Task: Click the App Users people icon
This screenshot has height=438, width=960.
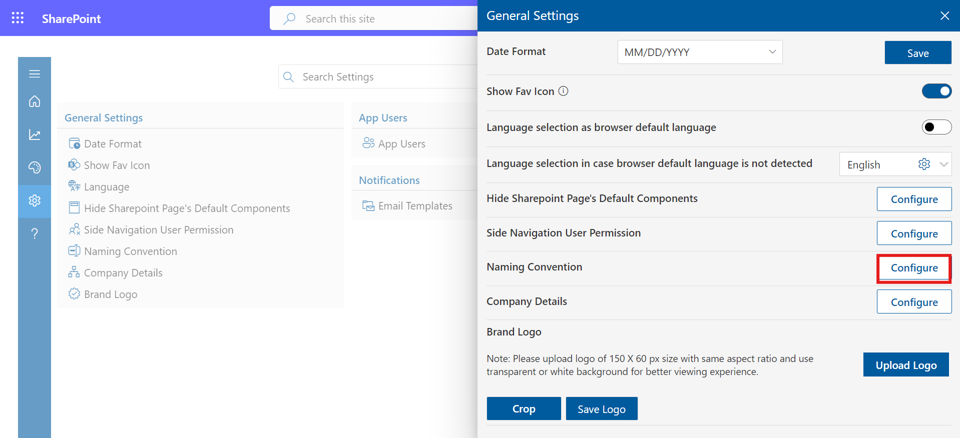Action: pyautogui.click(x=368, y=143)
